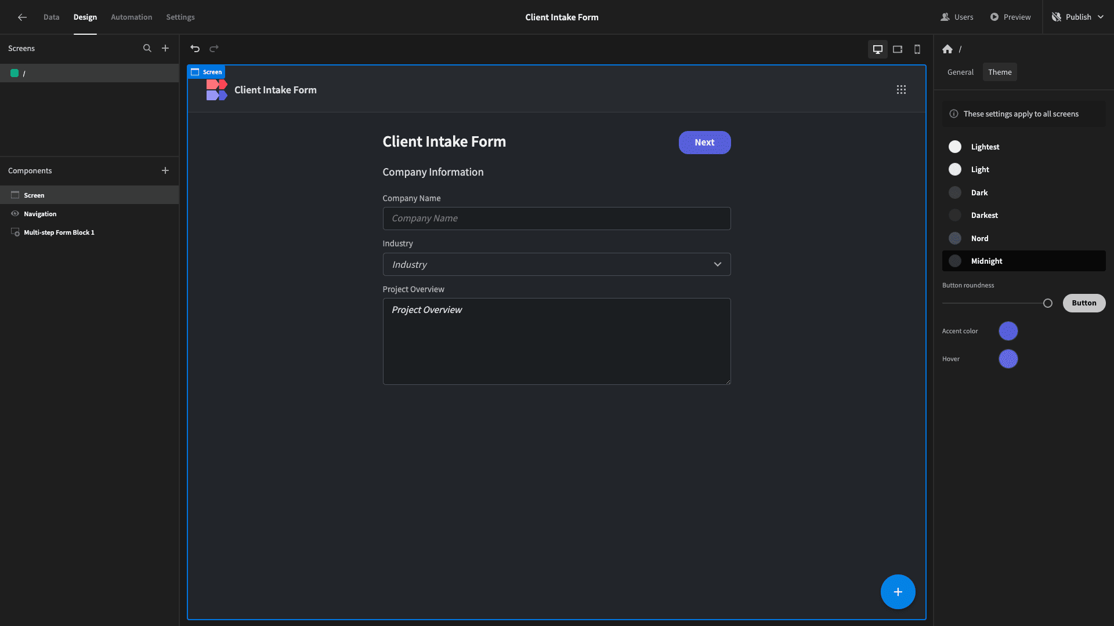Click the Company Name input field
The height and width of the screenshot is (626, 1114).
[x=556, y=219]
